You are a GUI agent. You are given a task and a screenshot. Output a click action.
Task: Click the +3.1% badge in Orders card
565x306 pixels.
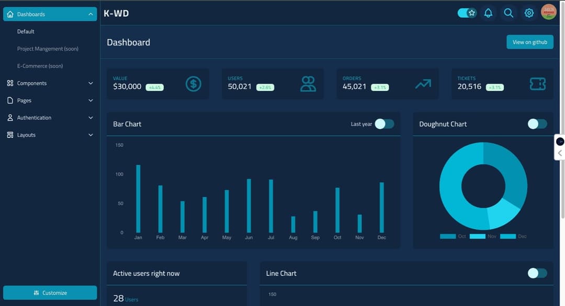[x=380, y=87]
